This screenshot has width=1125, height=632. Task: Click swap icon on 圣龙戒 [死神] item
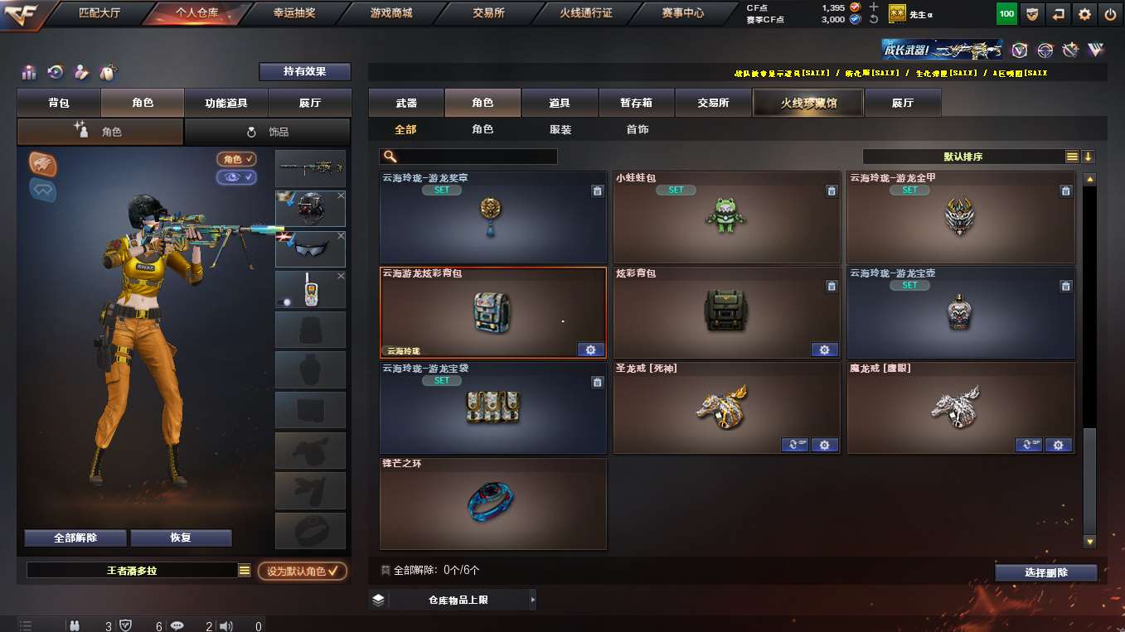[x=795, y=445]
